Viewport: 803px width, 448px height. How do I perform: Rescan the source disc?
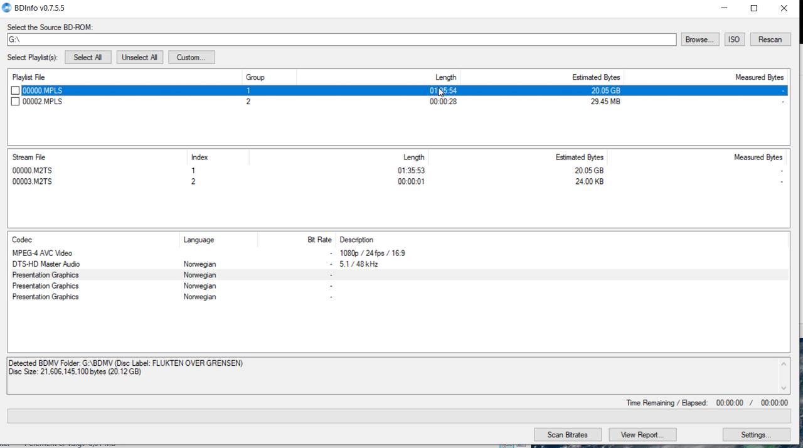coord(770,40)
